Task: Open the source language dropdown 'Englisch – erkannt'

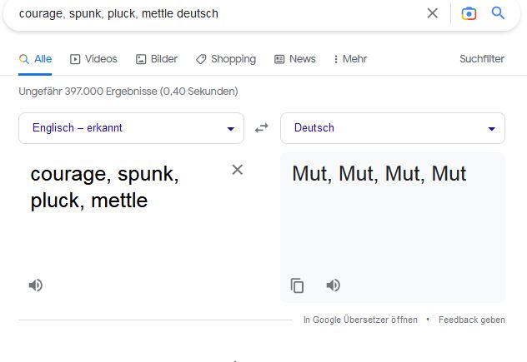Action: coord(131,128)
